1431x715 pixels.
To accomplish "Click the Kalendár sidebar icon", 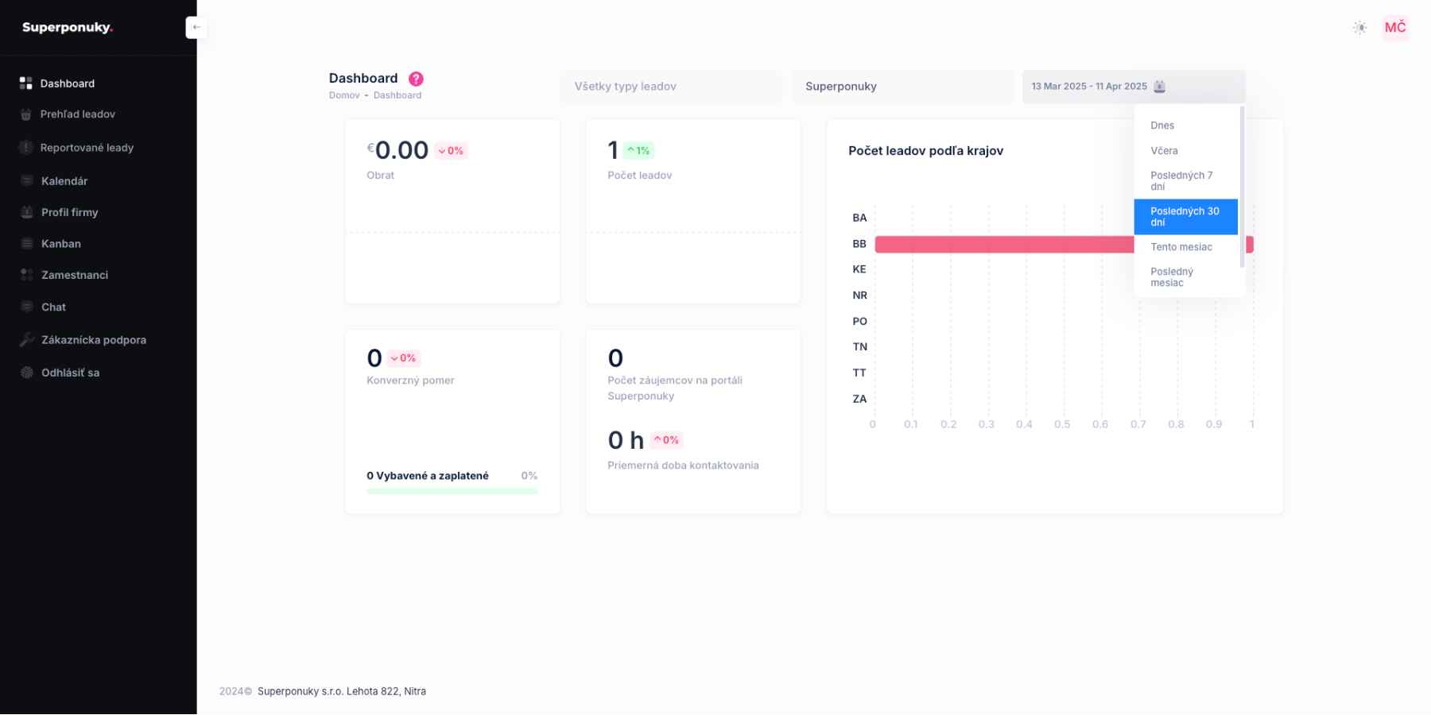I will pyautogui.click(x=27, y=181).
